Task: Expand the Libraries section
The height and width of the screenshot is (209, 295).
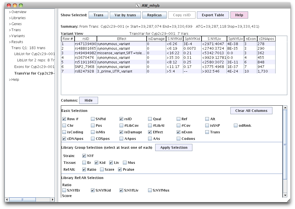Action: (x=18, y=18)
